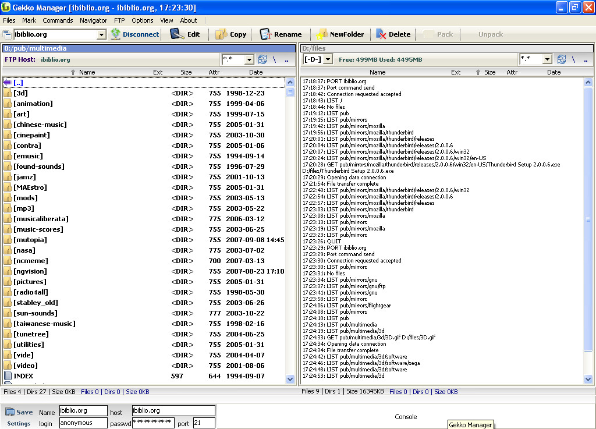Sort the left panel by Date column
The height and width of the screenshot is (429, 596).
(256, 72)
